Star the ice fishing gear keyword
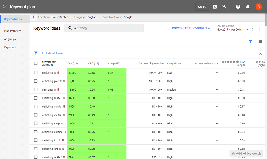Viewport: 267px width, 159px height. click(60, 81)
